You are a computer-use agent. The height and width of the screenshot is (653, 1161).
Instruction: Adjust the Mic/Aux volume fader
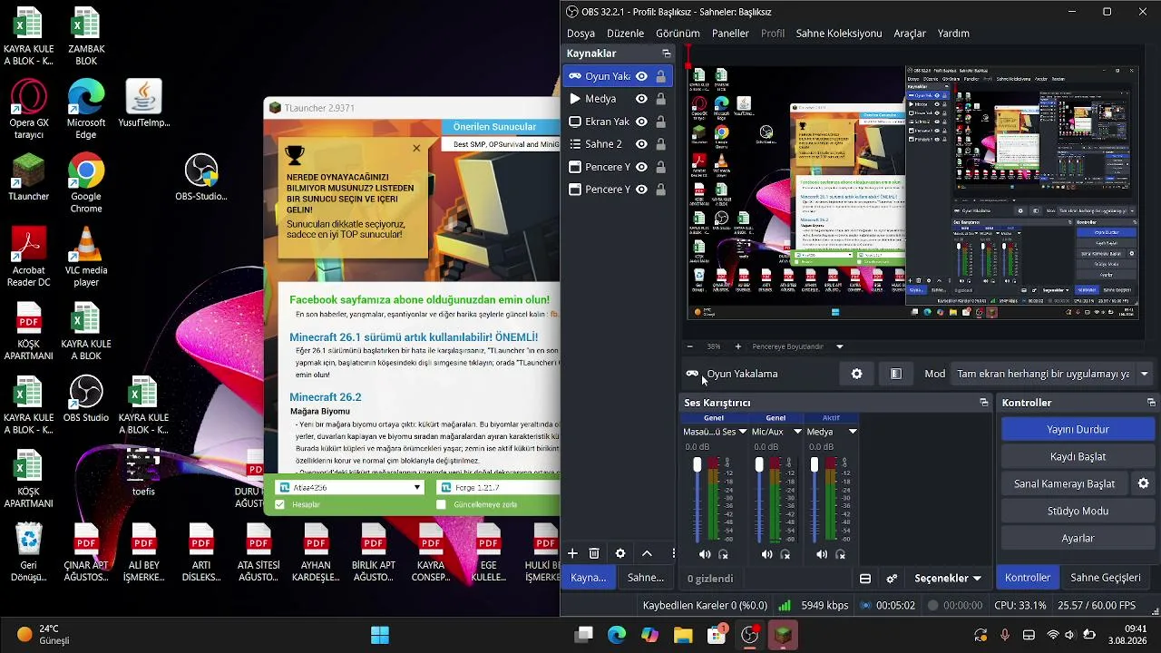click(x=759, y=465)
